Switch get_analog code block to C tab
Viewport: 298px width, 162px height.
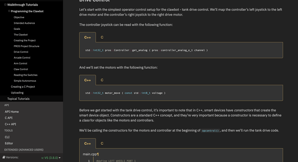(x=102, y=37)
